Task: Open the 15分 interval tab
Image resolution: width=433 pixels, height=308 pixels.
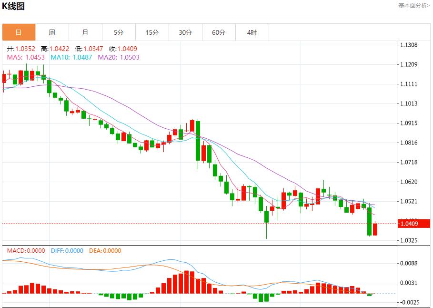Action: pyautogui.click(x=152, y=32)
